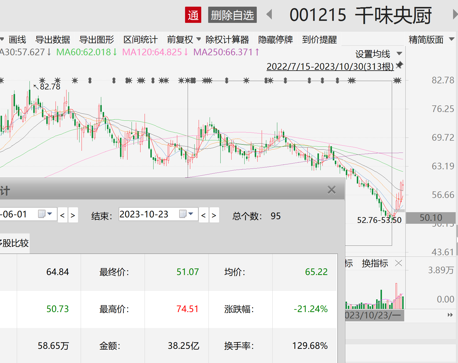Step start date forward with > button
The width and height of the screenshot is (458, 363).
coord(73,215)
